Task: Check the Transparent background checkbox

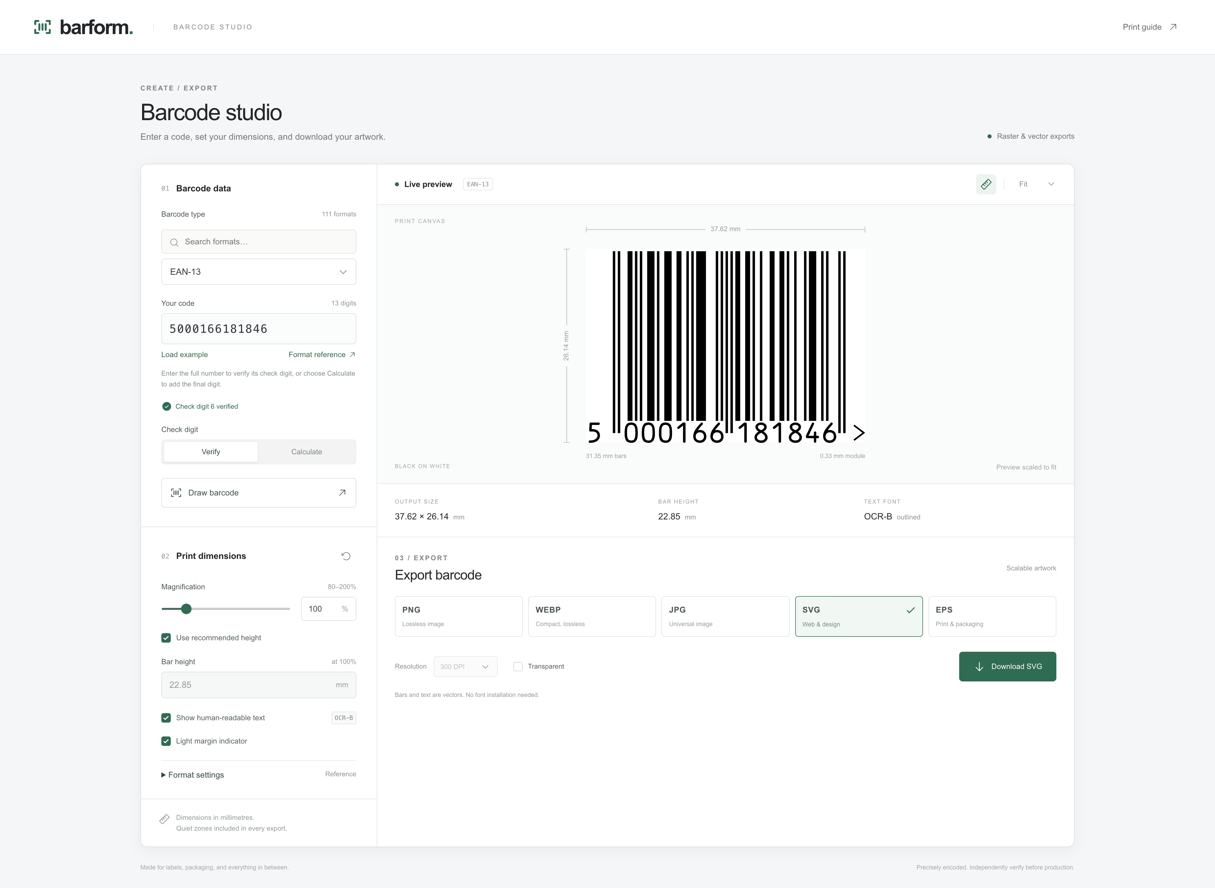Action: tap(518, 667)
